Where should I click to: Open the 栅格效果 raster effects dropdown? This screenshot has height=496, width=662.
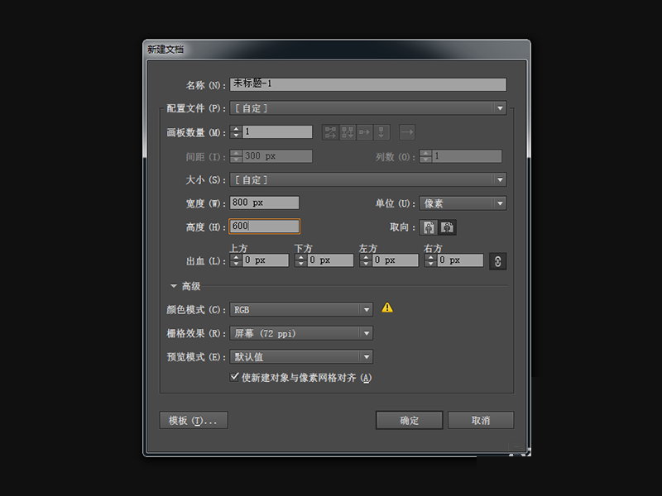[301, 334]
